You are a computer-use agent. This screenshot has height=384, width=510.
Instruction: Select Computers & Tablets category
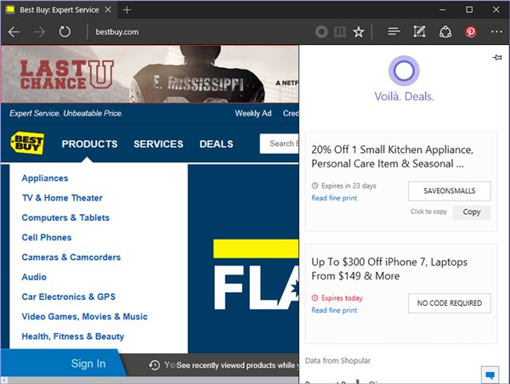click(x=65, y=217)
